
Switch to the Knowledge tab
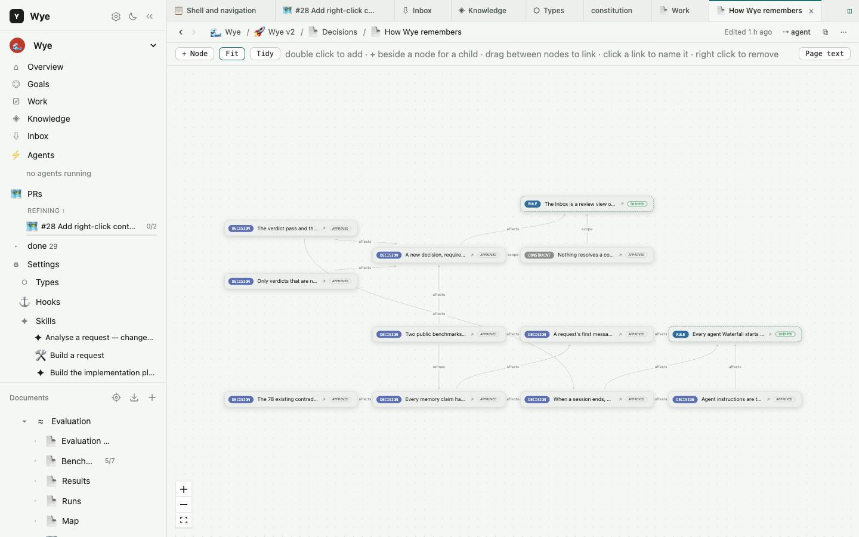487,11
